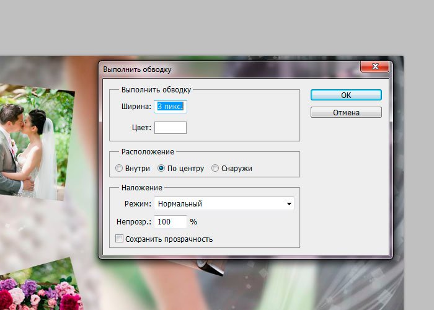Click the Наложение group header
434x310 pixels.
[x=142, y=187]
